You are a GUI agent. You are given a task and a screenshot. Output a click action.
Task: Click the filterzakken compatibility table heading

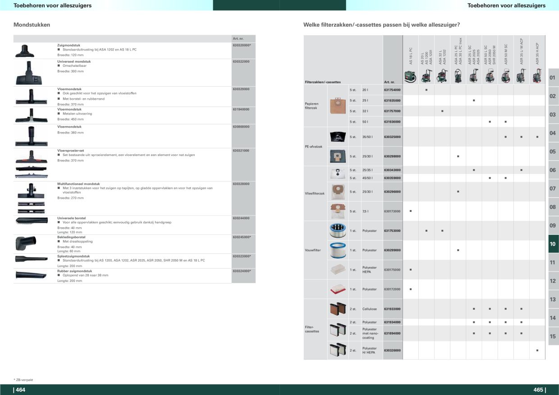382,24
